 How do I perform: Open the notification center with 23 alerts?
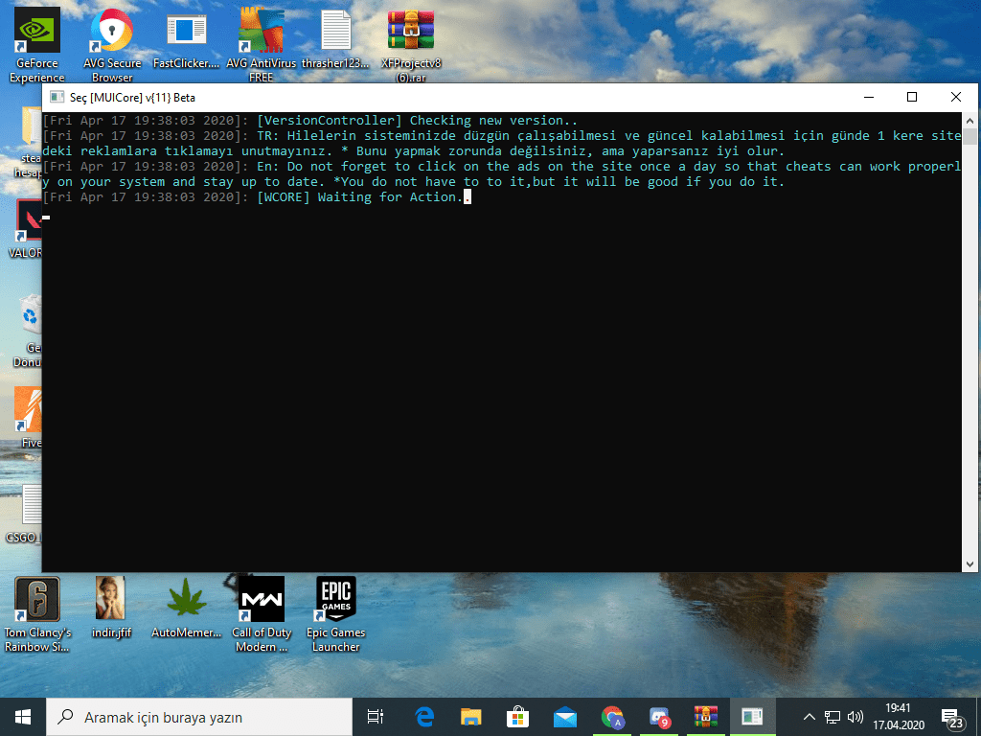coord(953,717)
